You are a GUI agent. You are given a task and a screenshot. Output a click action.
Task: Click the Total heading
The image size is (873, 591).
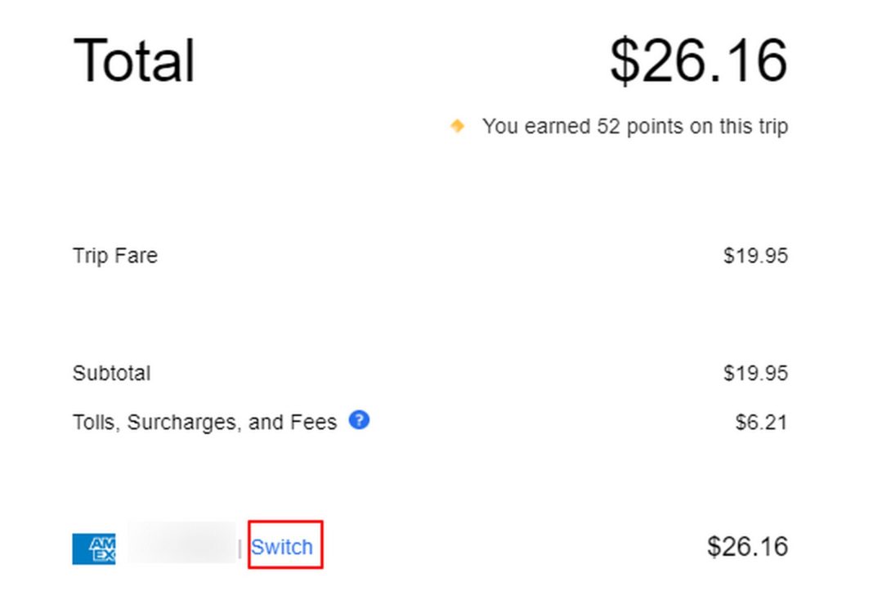(x=133, y=59)
